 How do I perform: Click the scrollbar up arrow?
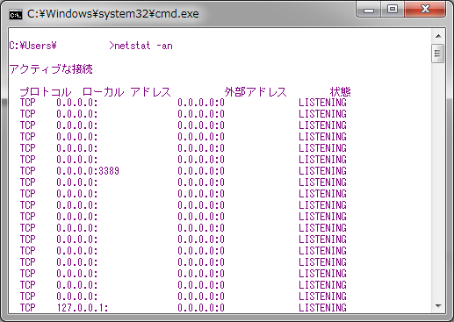(x=438, y=36)
